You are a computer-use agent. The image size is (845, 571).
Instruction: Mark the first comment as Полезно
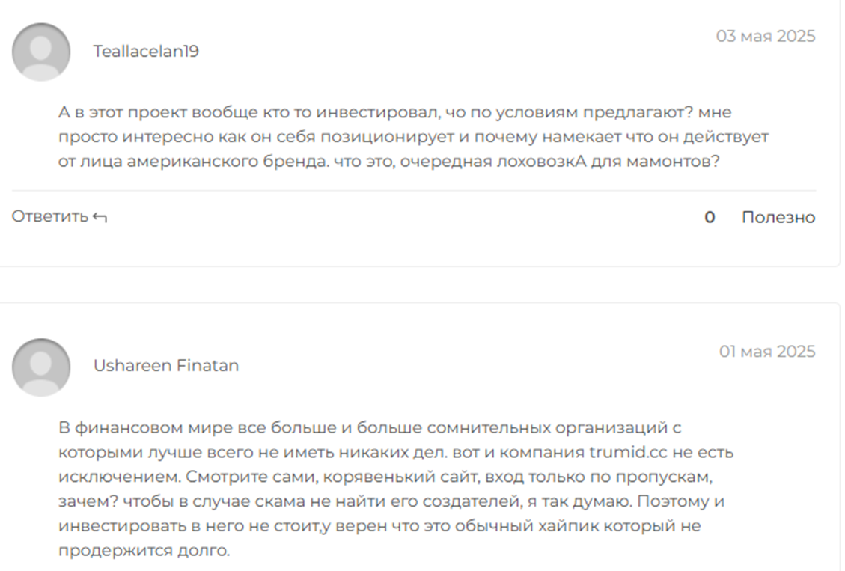click(778, 217)
